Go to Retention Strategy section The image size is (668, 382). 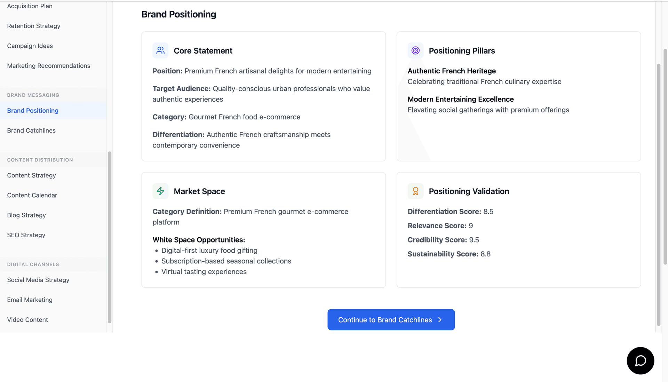pos(34,26)
